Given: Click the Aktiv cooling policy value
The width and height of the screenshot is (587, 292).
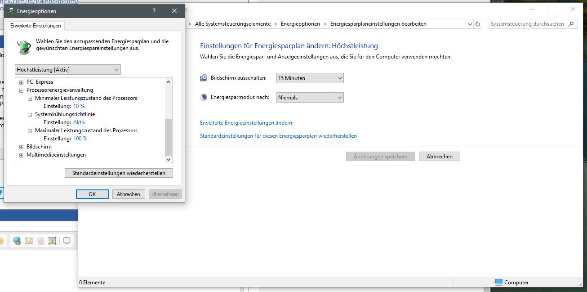Looking at the screenshot, I should click(x=79, y=122).
